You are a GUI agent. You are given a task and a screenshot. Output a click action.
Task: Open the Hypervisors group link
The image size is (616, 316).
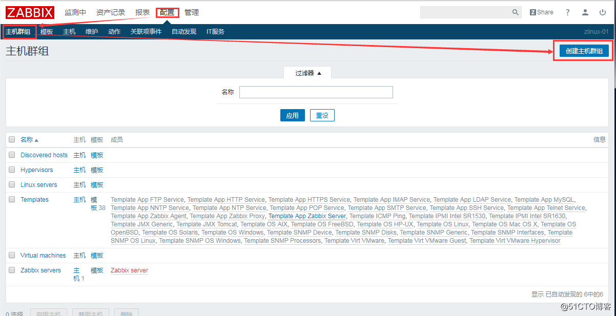coord(36,170)
